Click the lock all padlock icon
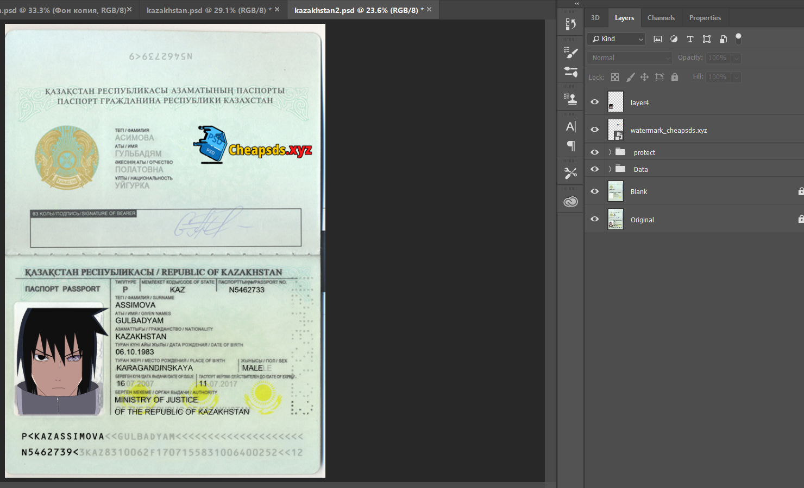 click(x=675, y=77)
